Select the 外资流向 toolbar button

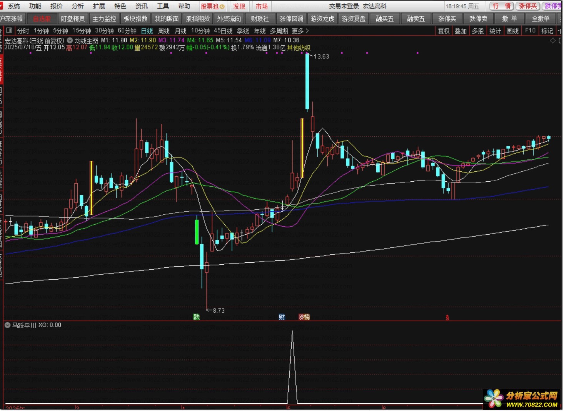[229, 18]
